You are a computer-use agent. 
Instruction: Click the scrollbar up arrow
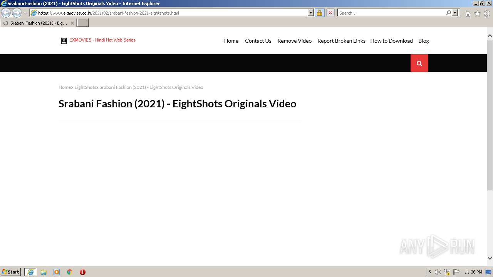point(490,36)
